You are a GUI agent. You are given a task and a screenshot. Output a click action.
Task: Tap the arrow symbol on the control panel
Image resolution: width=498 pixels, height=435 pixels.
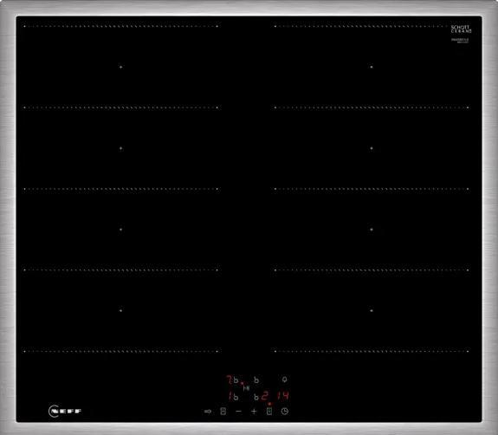tap(208, 412)
